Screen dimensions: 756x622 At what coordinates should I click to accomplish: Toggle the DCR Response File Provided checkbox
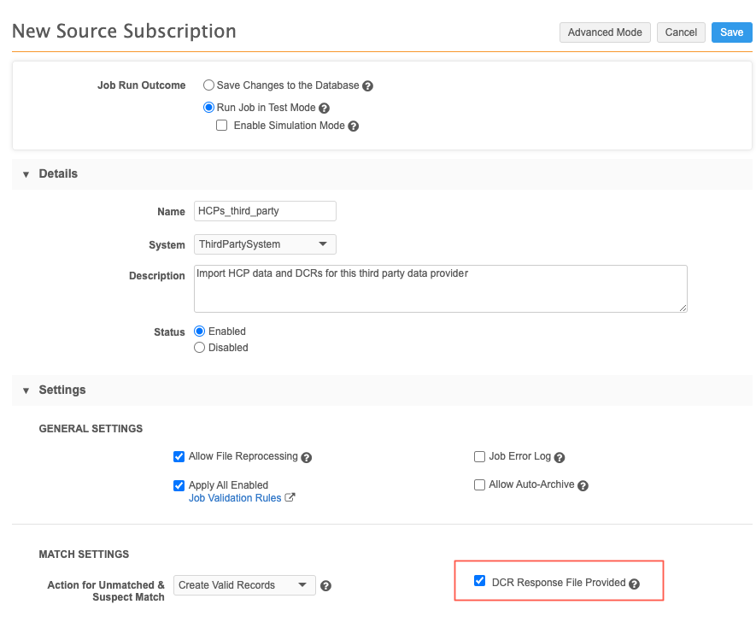click(x=480, y=582)
